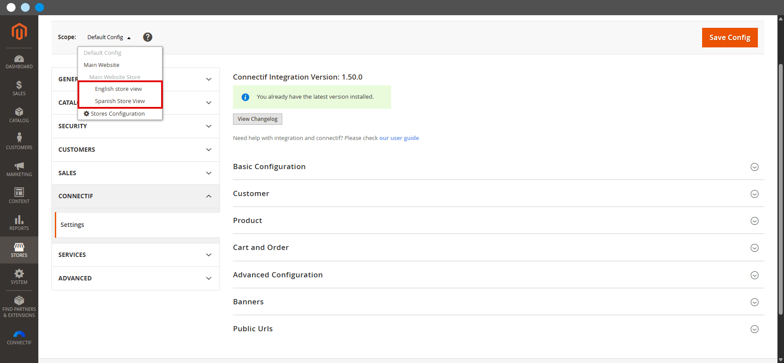Open the our user guide link
This screenshot has height=363, width=784.
pyautogui.click(x=399, y=138)
